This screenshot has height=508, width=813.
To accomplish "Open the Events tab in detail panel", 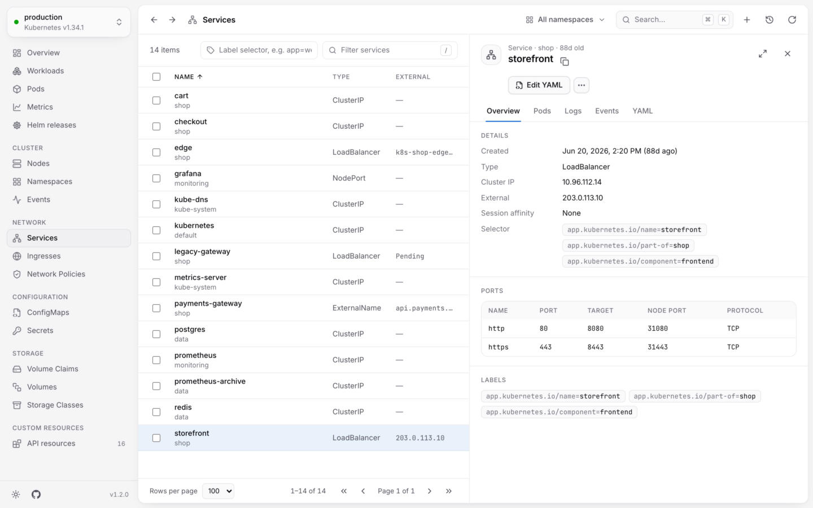I will point(607,111).
